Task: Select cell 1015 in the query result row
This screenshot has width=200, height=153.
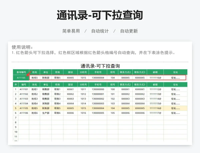Action: click(x=83, y=77)
